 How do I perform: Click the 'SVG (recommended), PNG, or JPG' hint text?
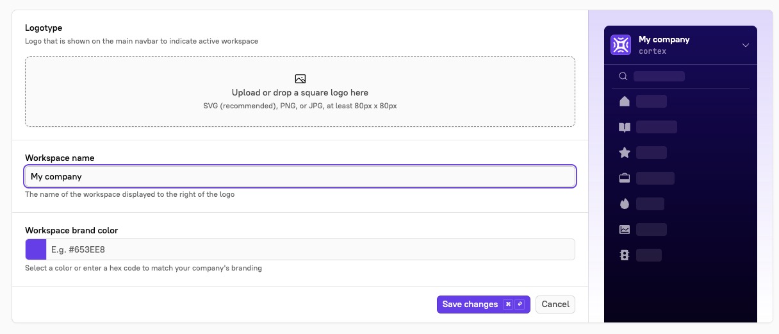pyautogui.click(x=300, y=106)
